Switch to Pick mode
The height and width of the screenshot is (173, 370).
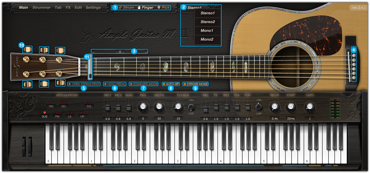pos(164,8)
